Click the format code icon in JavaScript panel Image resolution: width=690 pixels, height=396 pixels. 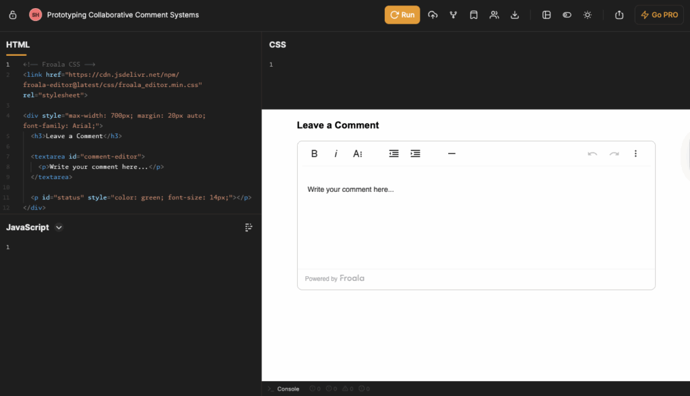[x=249, y=228]
